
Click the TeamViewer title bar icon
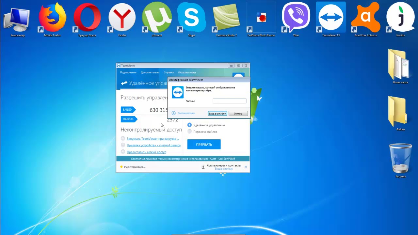pos(119,66)
